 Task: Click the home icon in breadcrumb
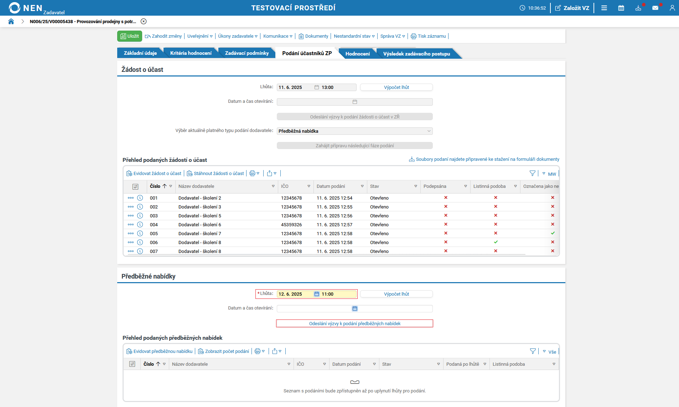pyautogui.click(x=11, y=21)
